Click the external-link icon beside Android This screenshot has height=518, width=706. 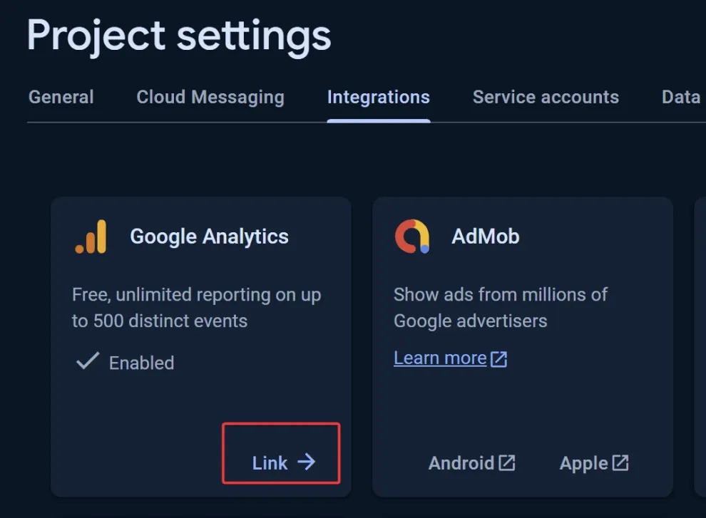pyautogui.click(x=507, y=462)
